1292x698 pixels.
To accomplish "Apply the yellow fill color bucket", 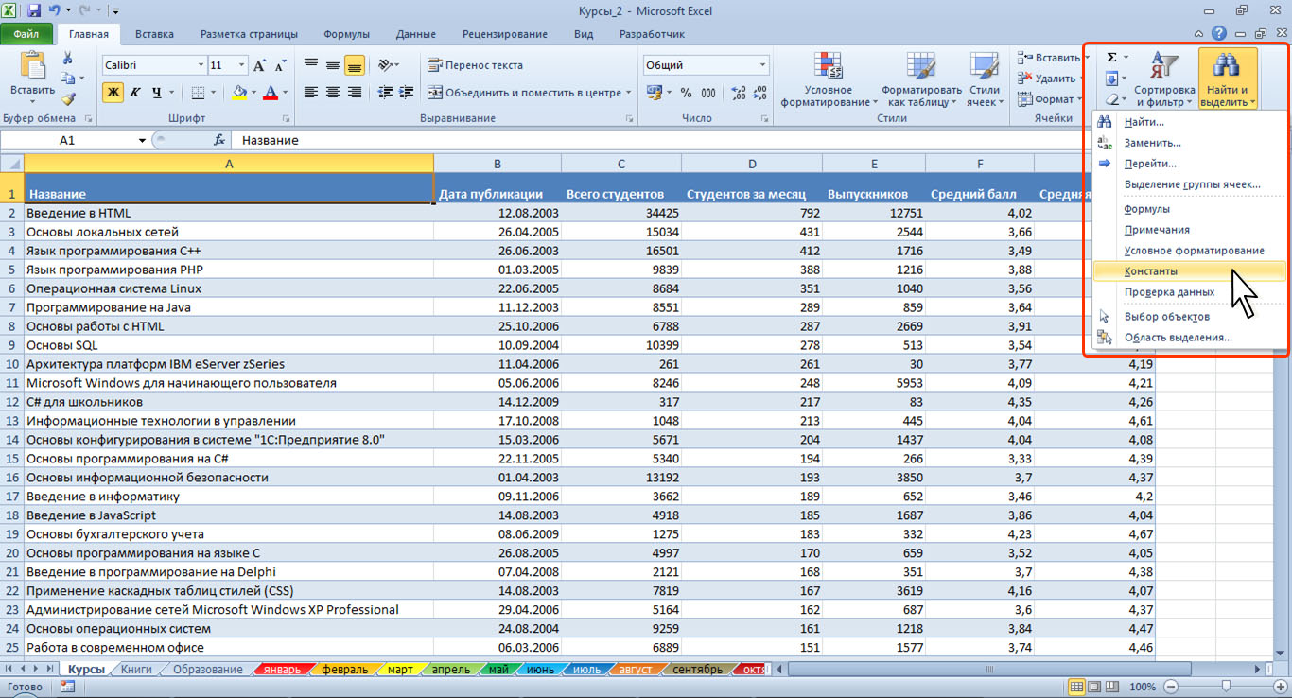I will [239, 92].
